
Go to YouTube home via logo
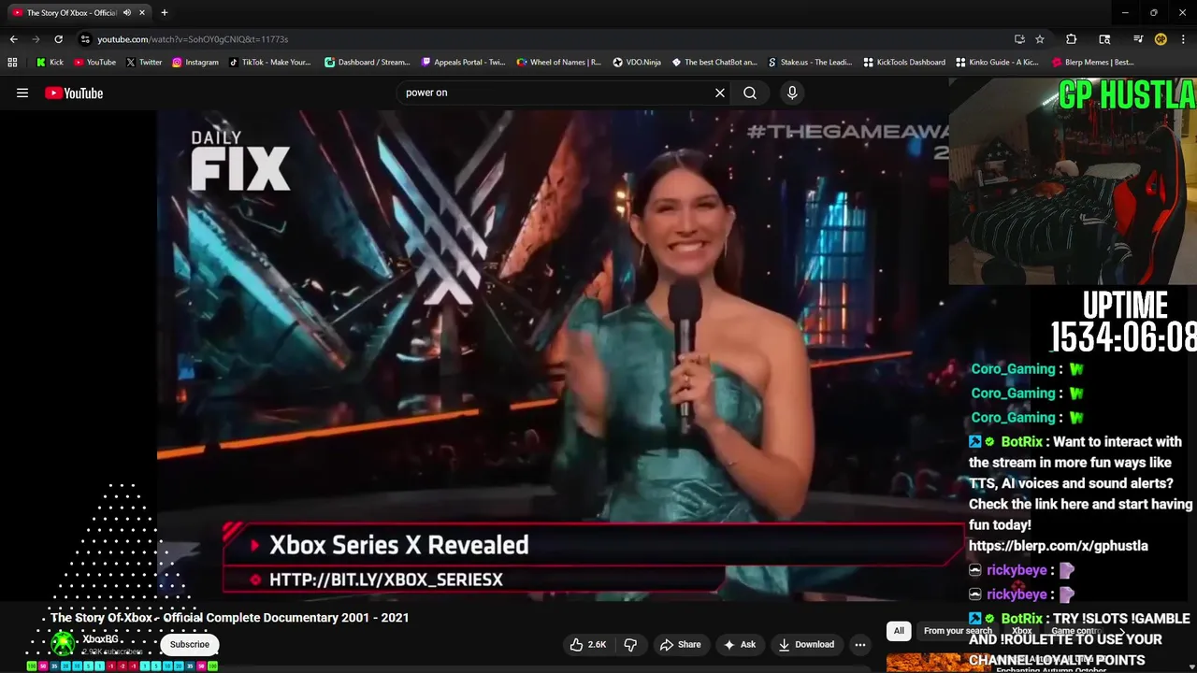click(74, 93)
